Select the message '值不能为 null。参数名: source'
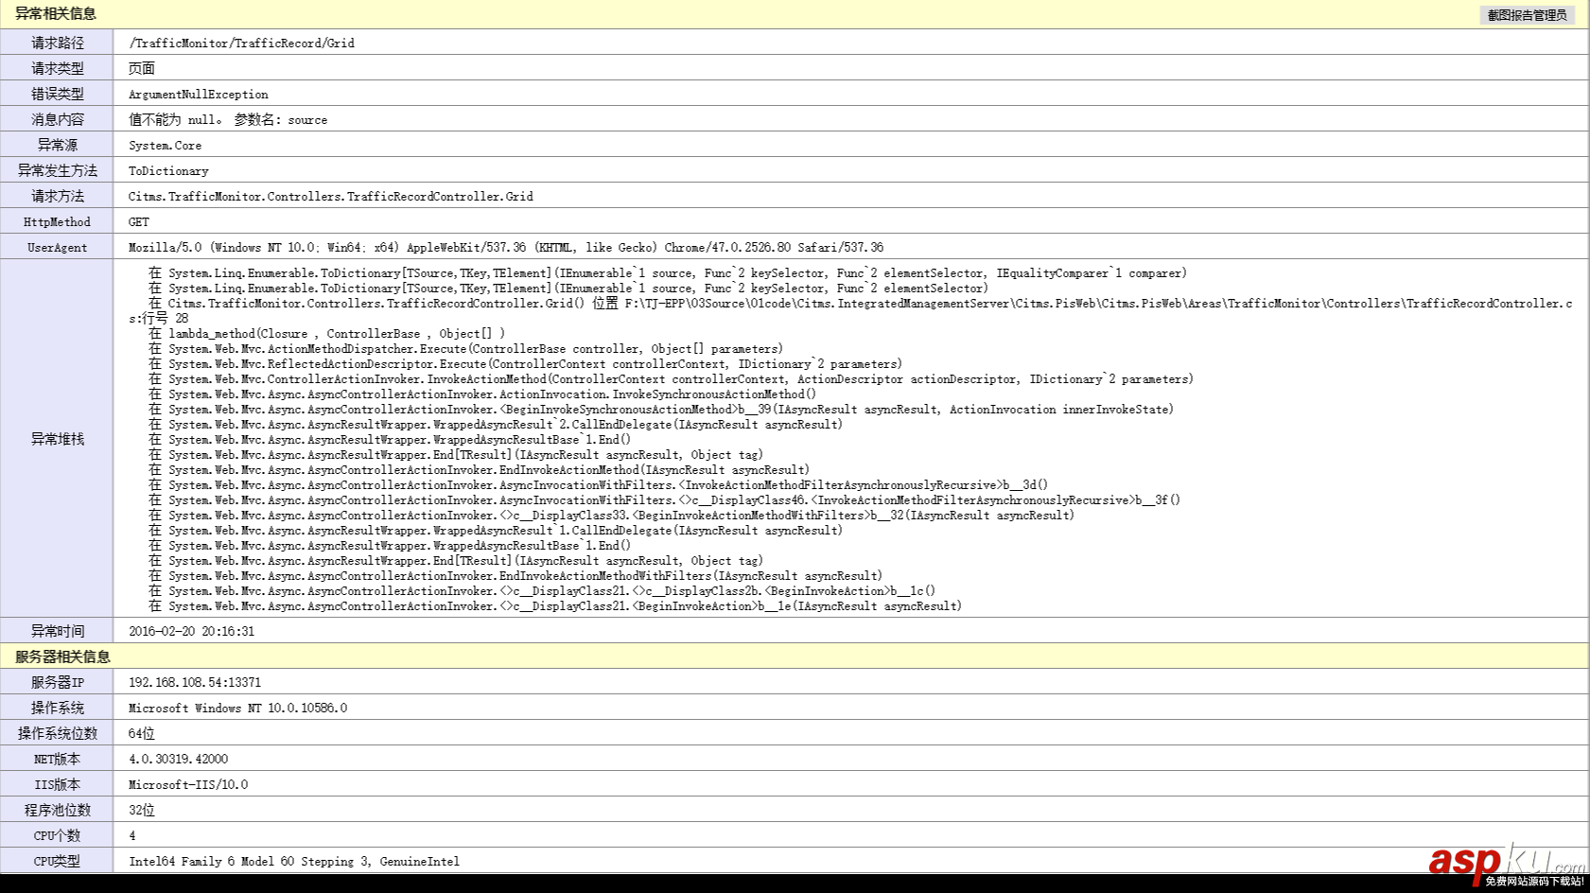 coord(228,119)
